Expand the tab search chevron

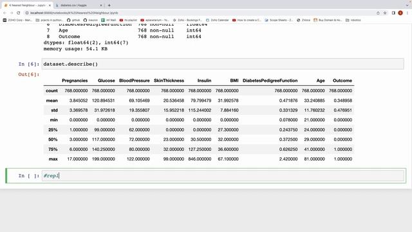(407, 5)
